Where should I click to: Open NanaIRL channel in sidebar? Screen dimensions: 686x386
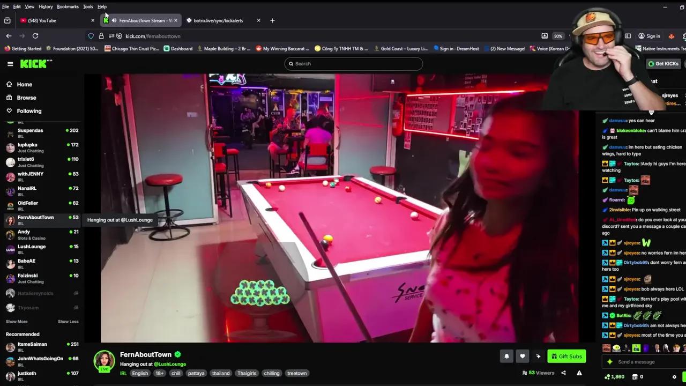click(x=42, y=191)
